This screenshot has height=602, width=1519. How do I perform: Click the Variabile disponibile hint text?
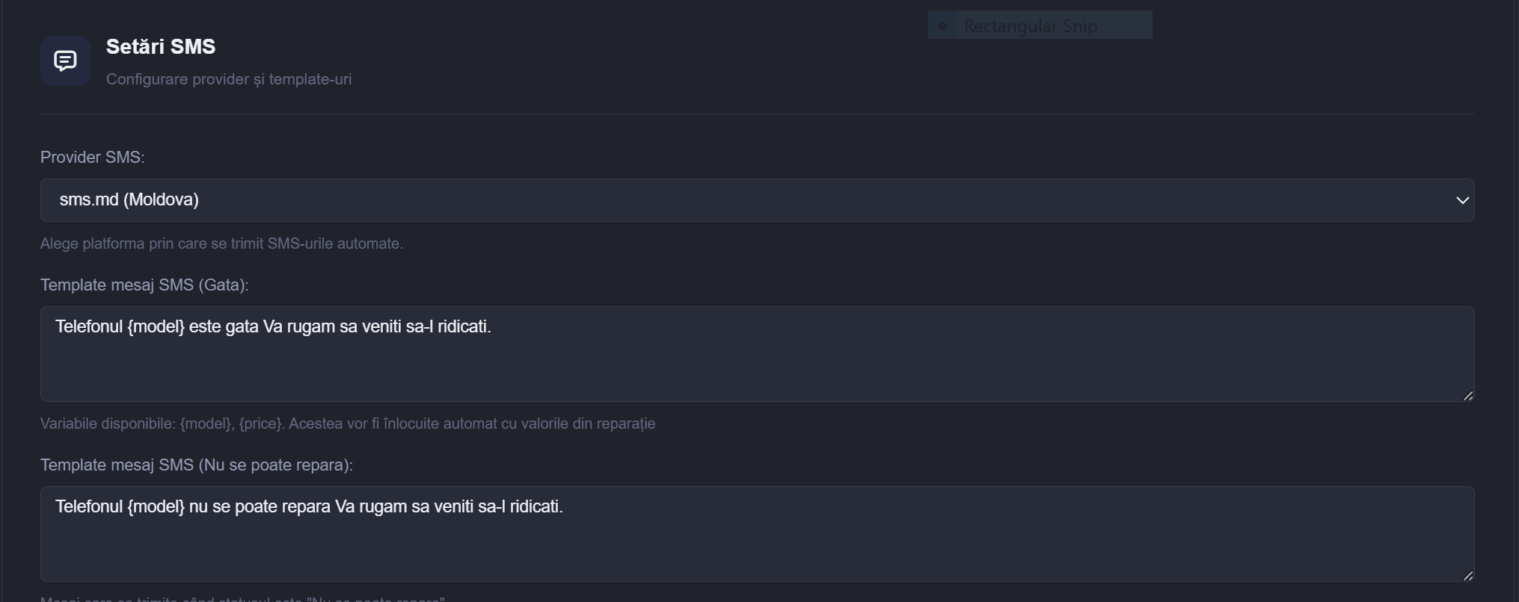tap(348, 423)
